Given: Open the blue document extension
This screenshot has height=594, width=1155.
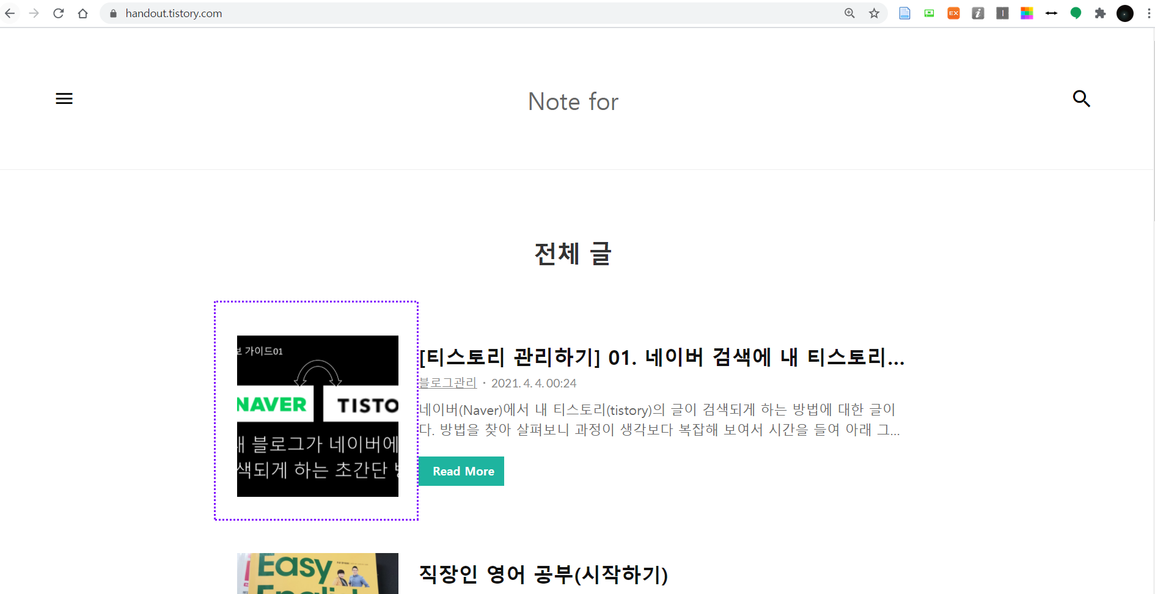Looking at the screenshot, I should 904,13.
